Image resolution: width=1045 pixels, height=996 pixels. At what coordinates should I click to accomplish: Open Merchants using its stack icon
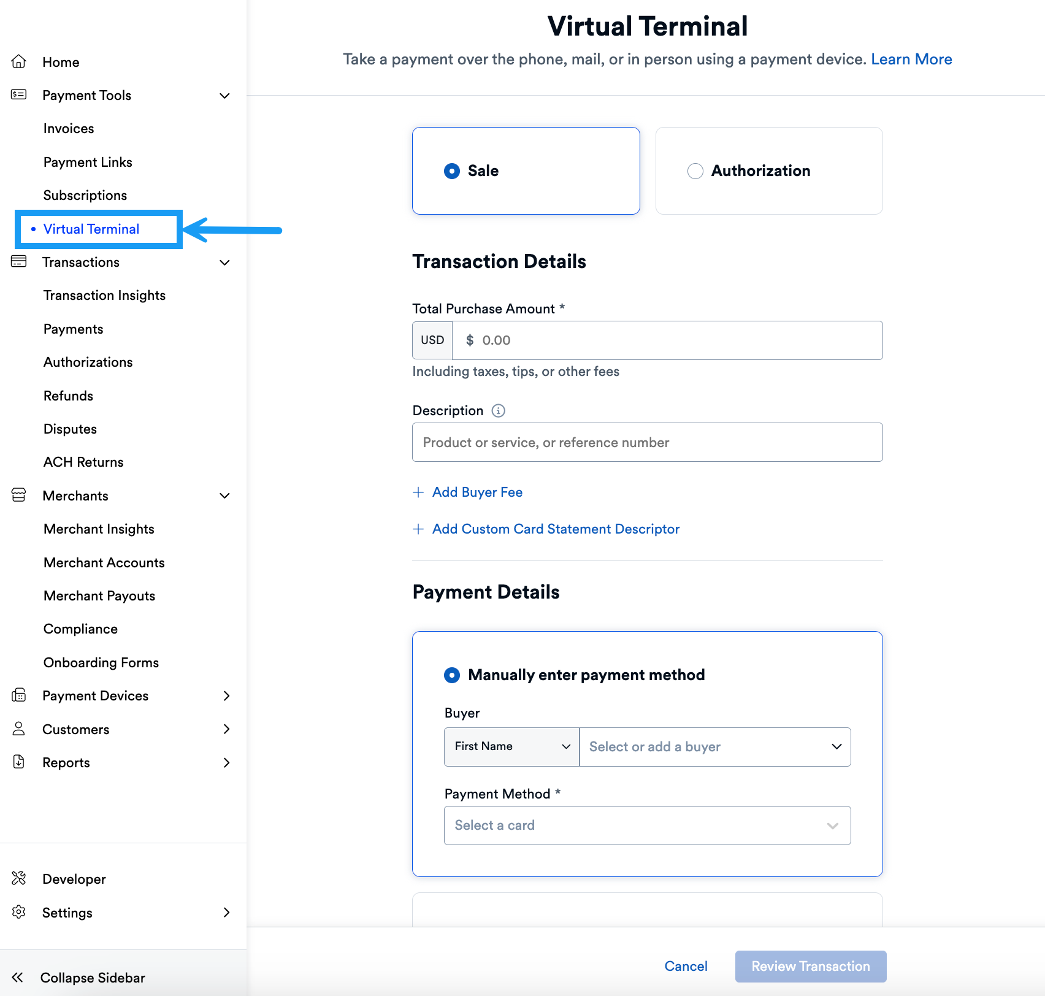19,495
